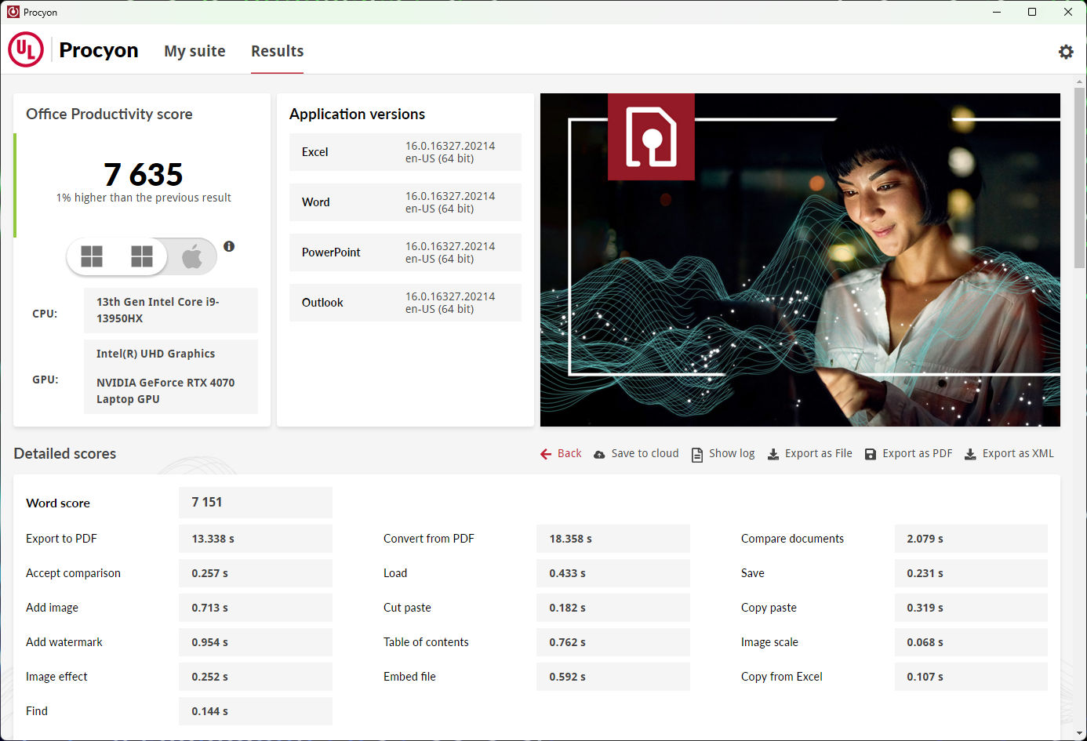Click the "Outlook" row in Application versions
The image size is (1087, 741).
(x=405, y=303)
